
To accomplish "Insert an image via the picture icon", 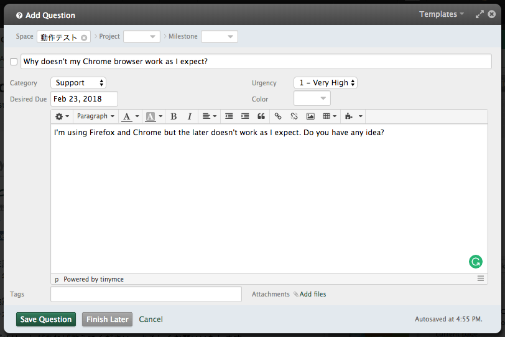I will (x=310, y=116).
